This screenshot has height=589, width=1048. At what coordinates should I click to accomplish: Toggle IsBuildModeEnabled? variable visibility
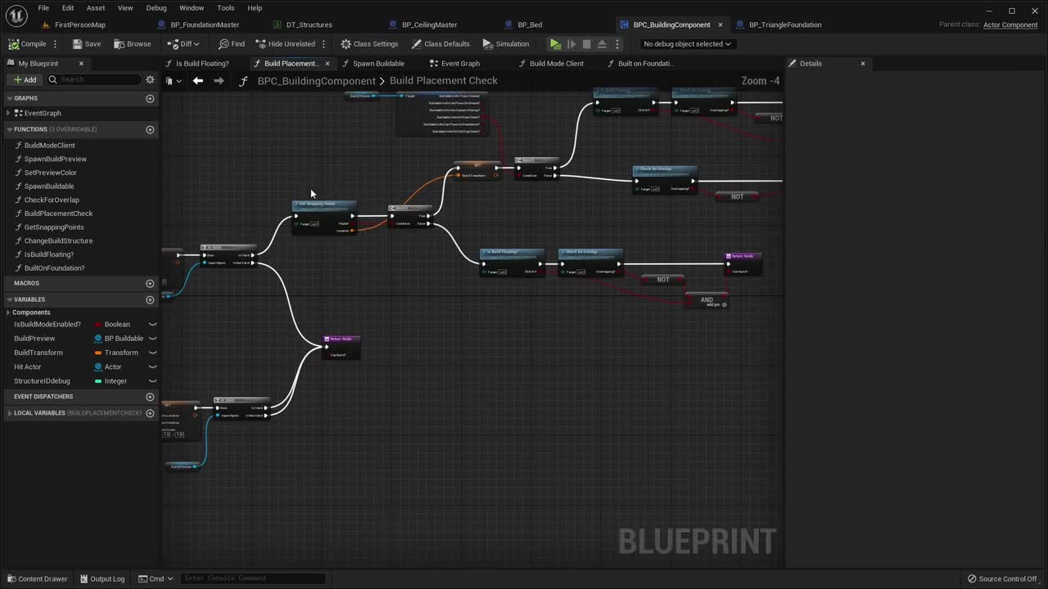click(152, 325)
